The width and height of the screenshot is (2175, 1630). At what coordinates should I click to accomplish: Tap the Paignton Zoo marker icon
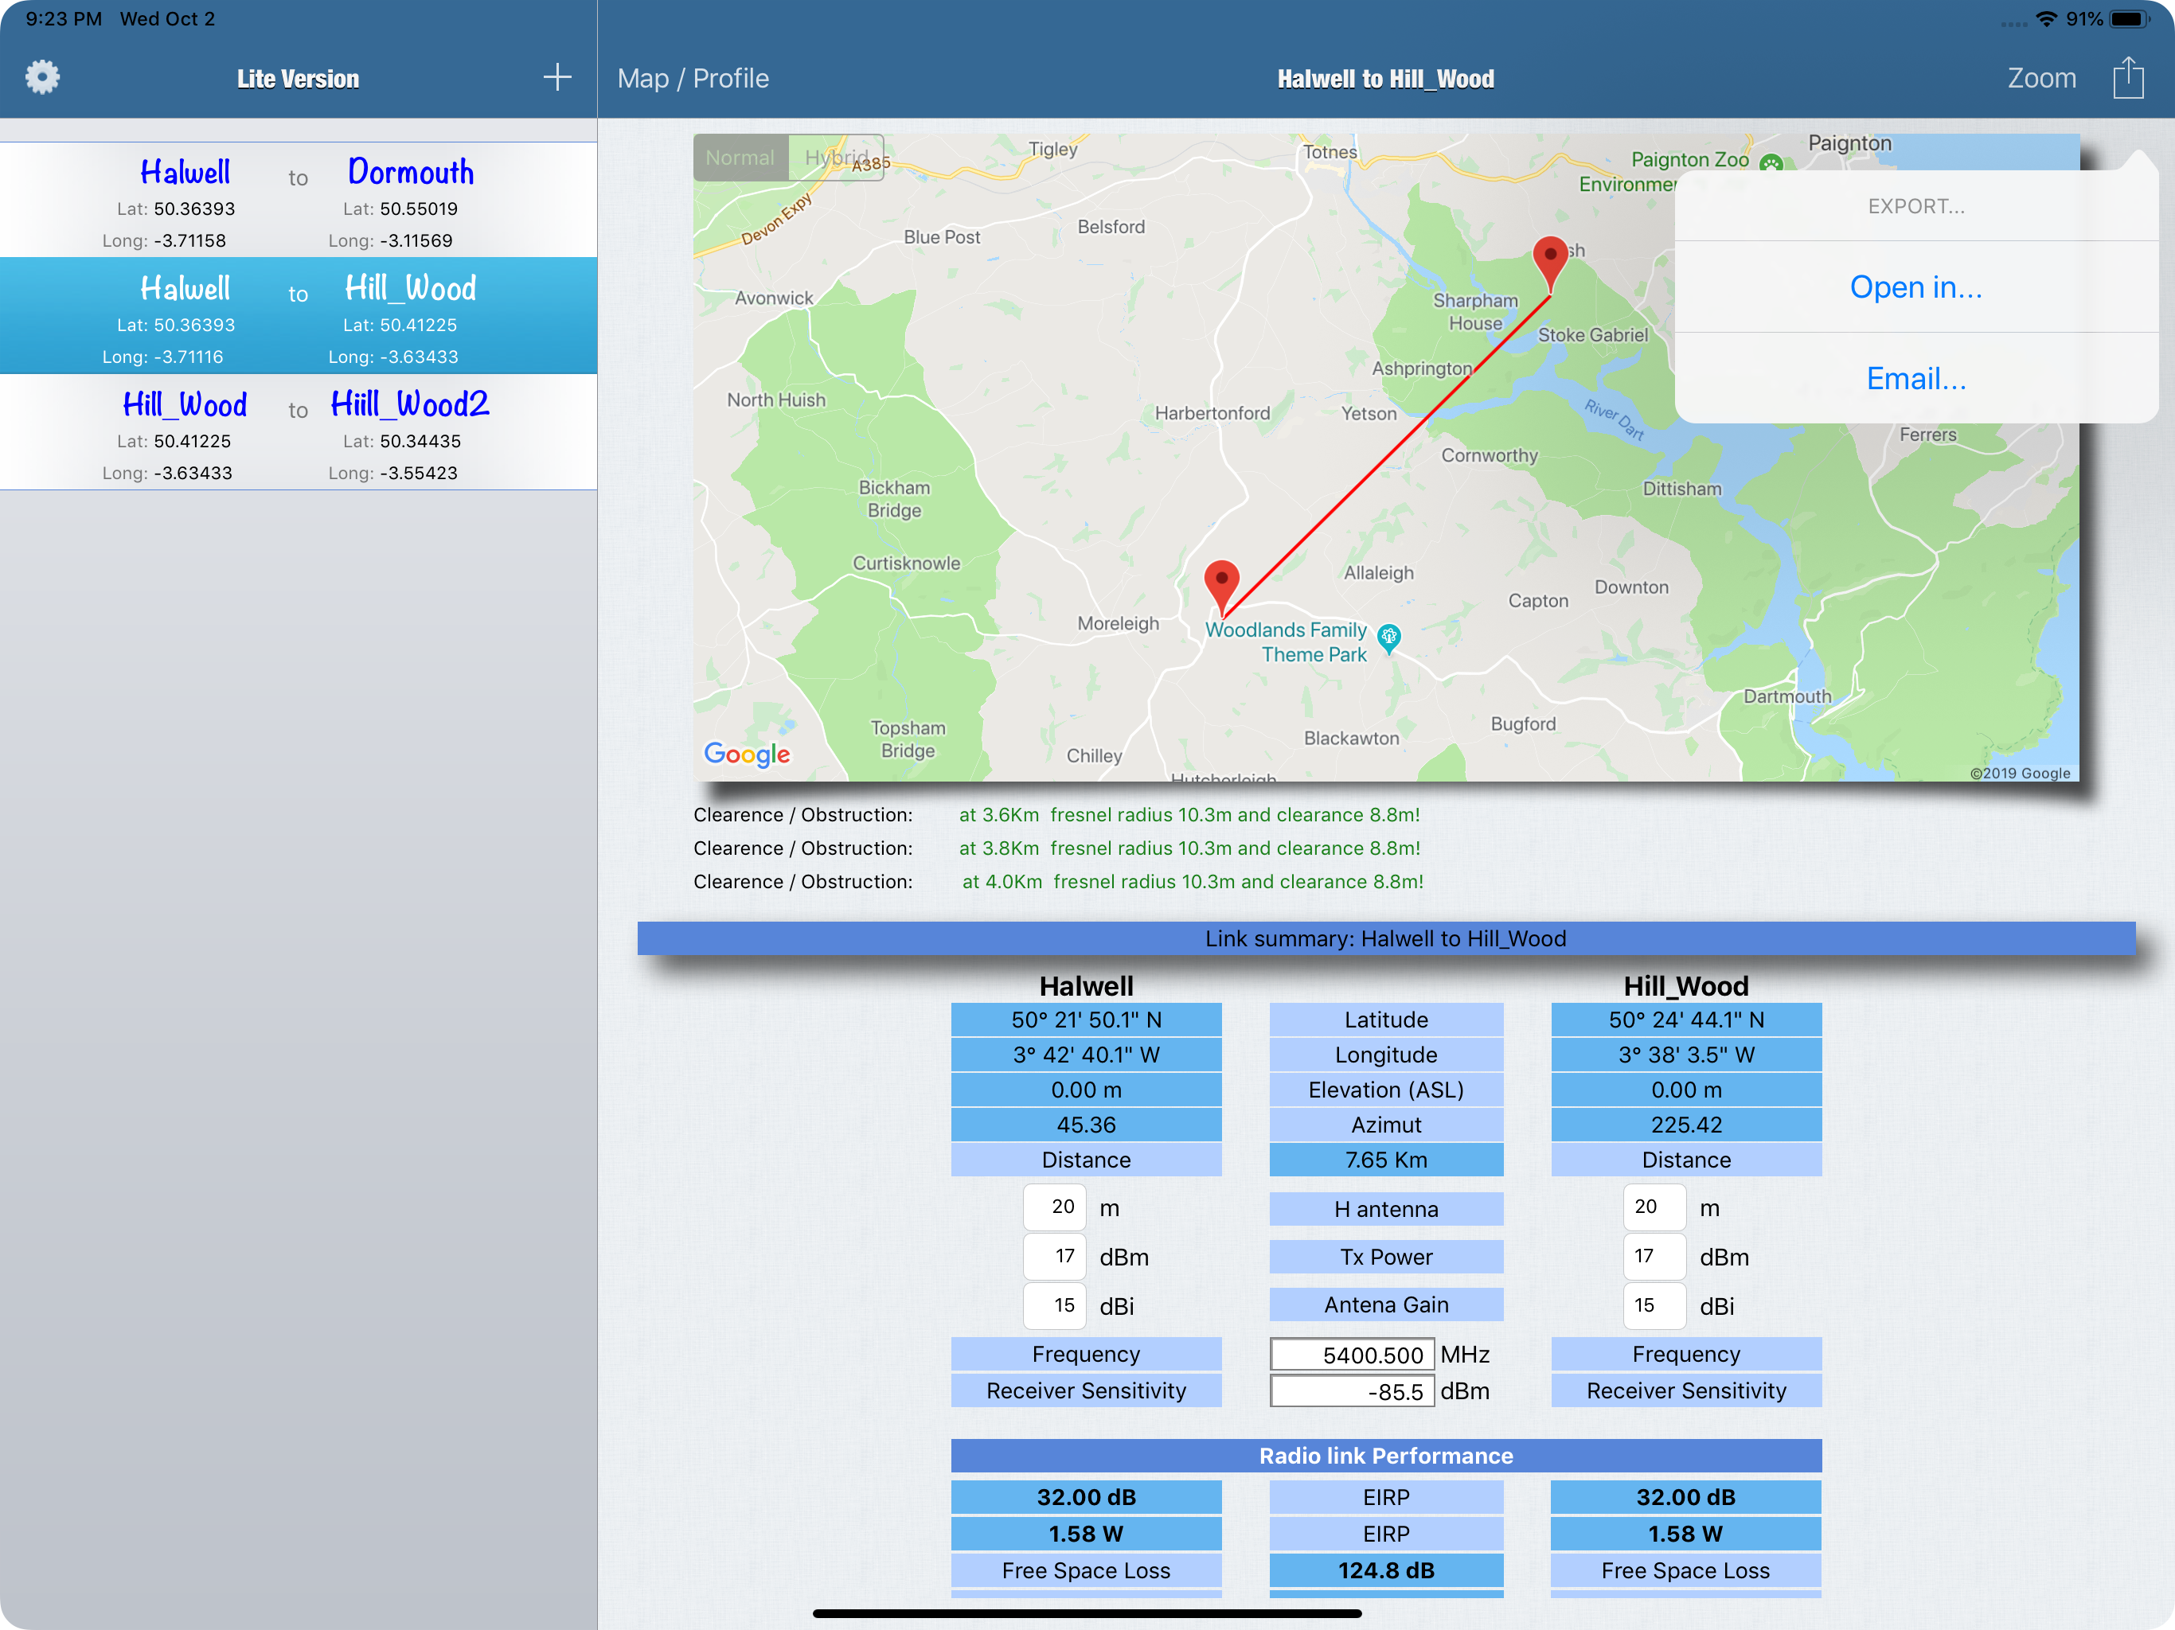pos(1771,162)
